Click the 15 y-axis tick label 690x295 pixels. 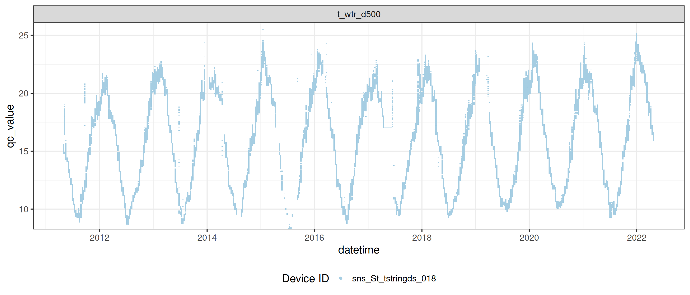(24, 151)
